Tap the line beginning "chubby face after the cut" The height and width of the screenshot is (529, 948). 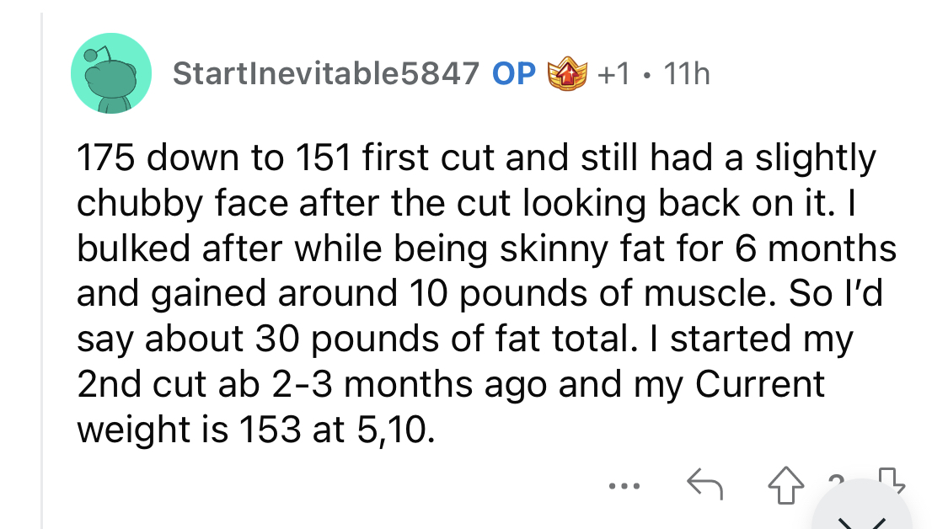tap(466, 203)
